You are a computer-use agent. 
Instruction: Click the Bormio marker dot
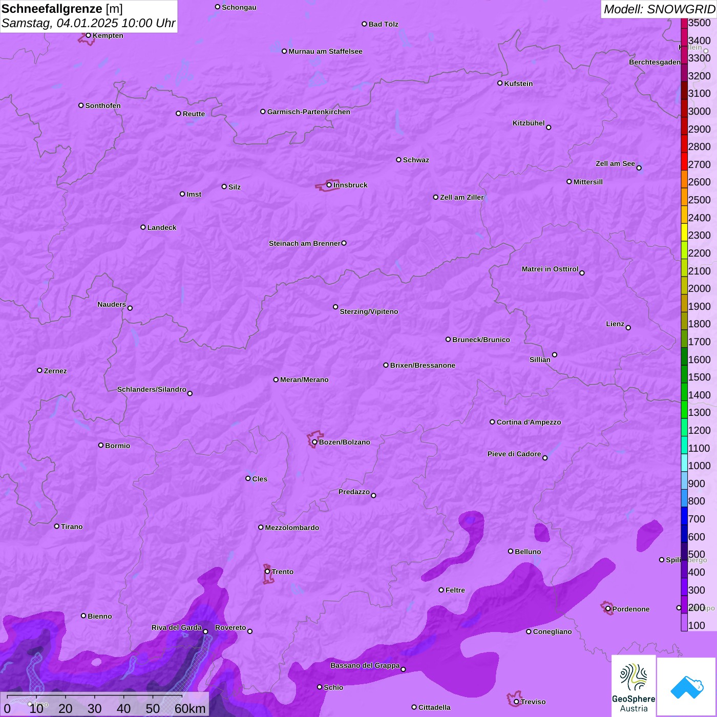[x=101, y=445]
